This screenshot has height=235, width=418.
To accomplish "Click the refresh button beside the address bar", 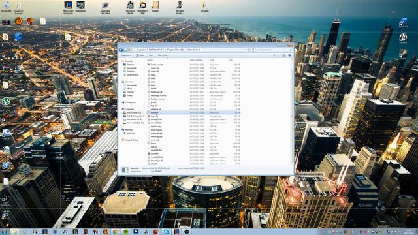I will point(250,50).
